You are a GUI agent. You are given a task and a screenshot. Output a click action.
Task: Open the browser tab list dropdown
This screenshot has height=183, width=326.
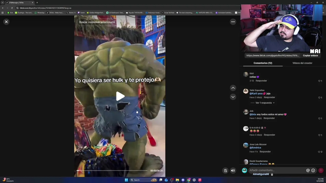[x=3, y=3]
